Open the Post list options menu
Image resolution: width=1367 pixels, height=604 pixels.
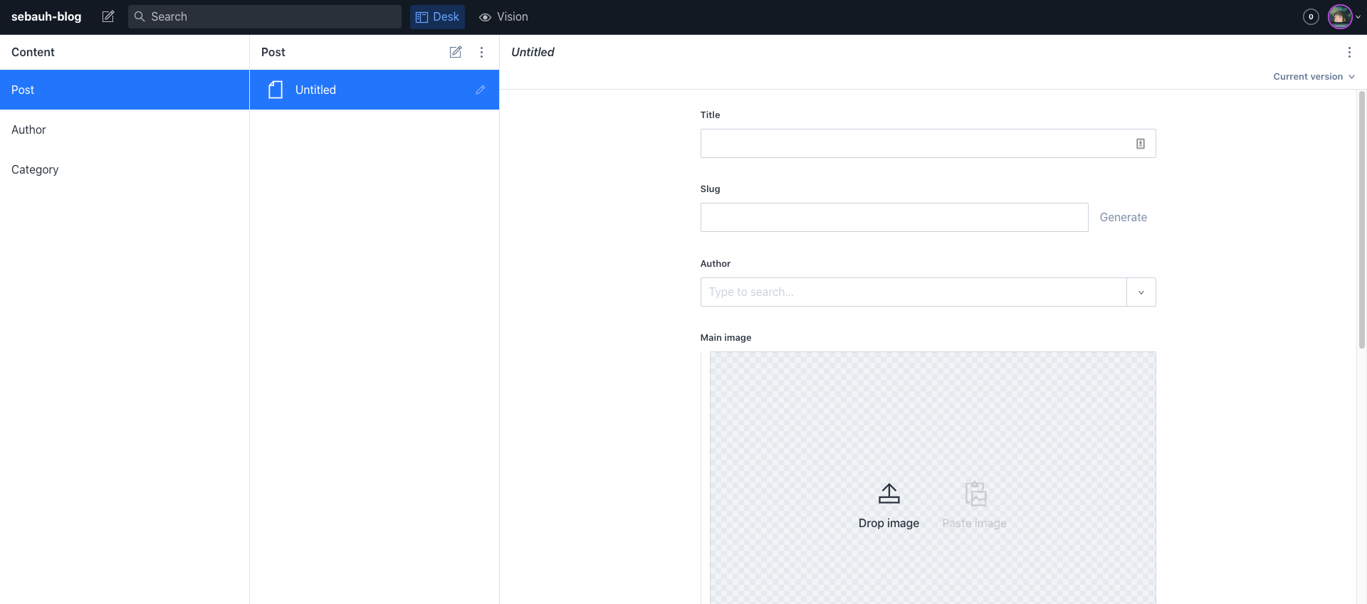click(481, 52)
